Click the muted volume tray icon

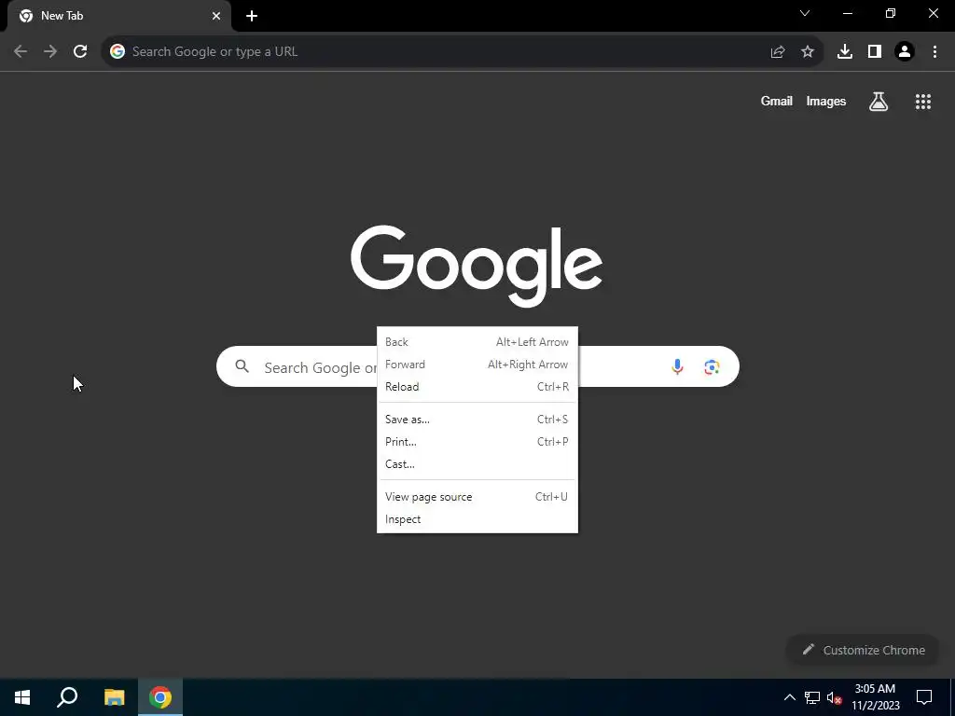click(834, 697)
